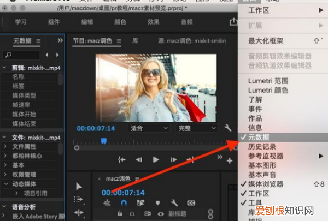Image resolution: width=328 pixels, height=221 pixels.
Task: Click the timeline timecode 00:00:07:14
Action: (123, 193)
